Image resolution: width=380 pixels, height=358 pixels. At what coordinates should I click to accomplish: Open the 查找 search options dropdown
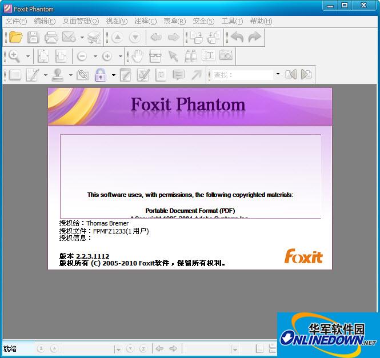pyautogui.click(x=278, y=74)
